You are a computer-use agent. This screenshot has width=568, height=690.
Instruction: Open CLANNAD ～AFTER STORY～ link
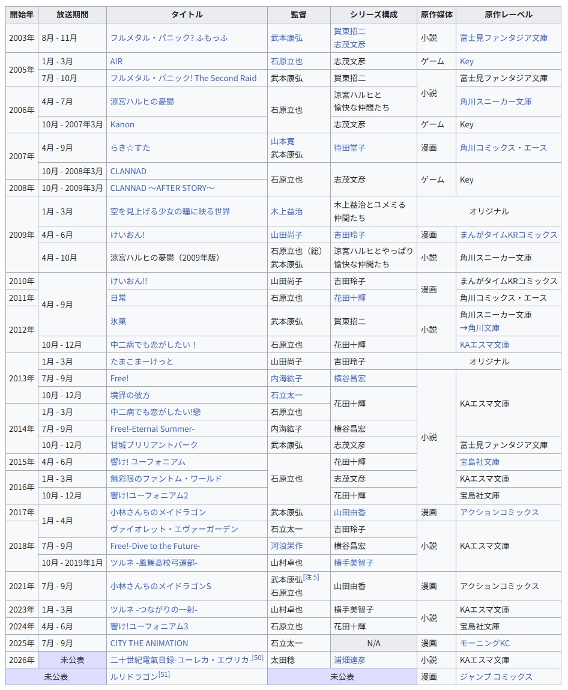162,188
